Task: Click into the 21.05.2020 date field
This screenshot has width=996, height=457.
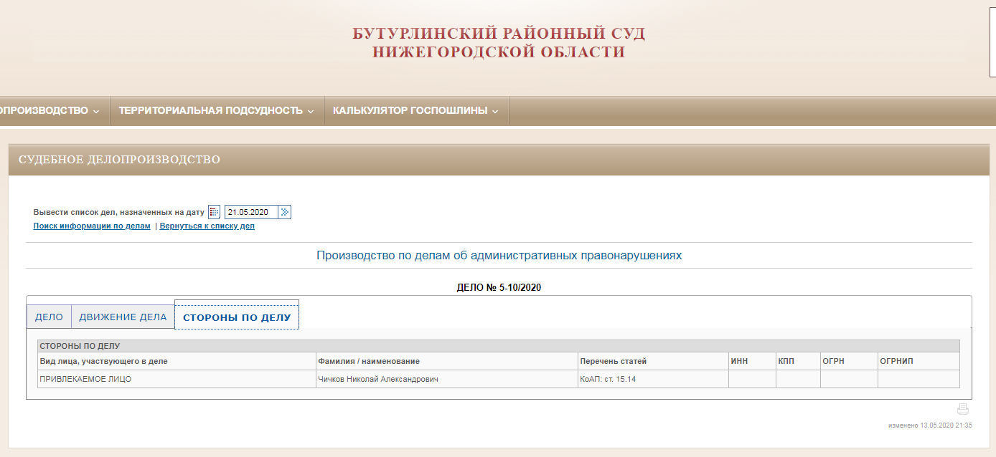Action: [x=251, y=212]
